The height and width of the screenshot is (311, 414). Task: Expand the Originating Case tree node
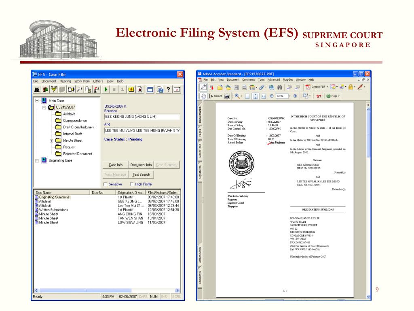click(x=37, y=160)
